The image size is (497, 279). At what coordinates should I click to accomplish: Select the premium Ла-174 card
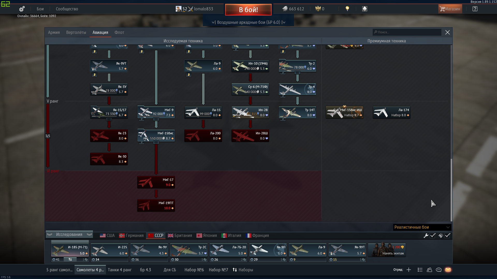(x=392, y=112)
